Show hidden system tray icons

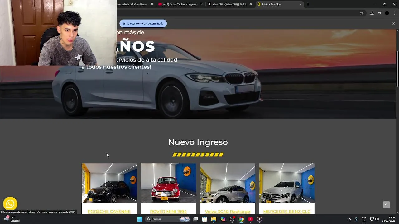tap(349, 219)
